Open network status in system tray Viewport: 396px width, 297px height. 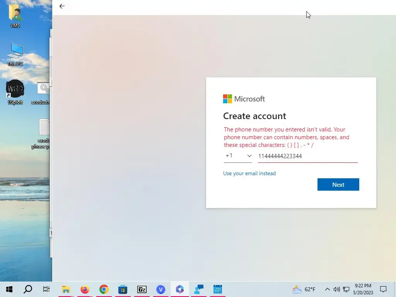(x=346, y=289)
